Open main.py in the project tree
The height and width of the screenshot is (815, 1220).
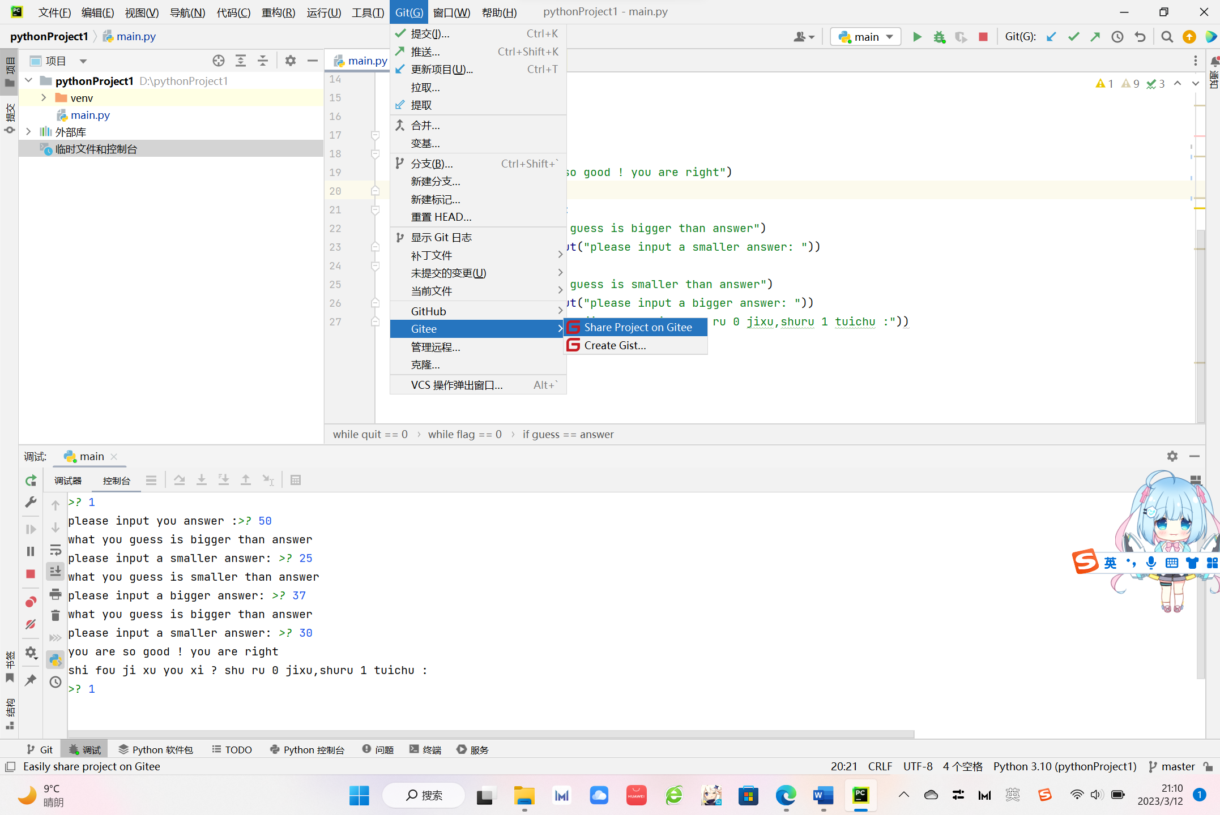coord(90,115)
